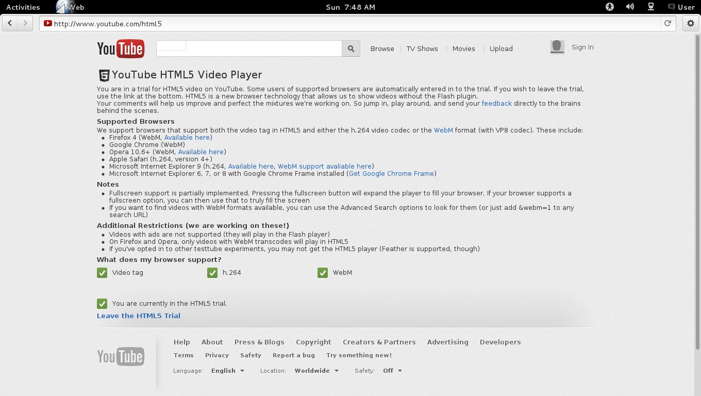Open the Terms footer link

(x=183, y=355)
